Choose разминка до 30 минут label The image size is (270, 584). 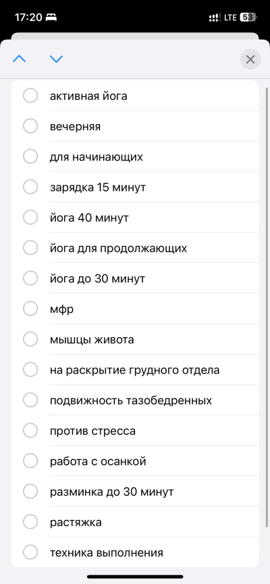[111, 492]
